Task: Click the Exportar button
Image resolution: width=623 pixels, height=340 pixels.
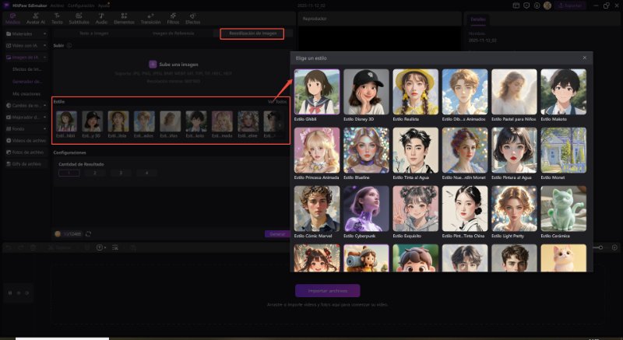Action: [571, 5]
